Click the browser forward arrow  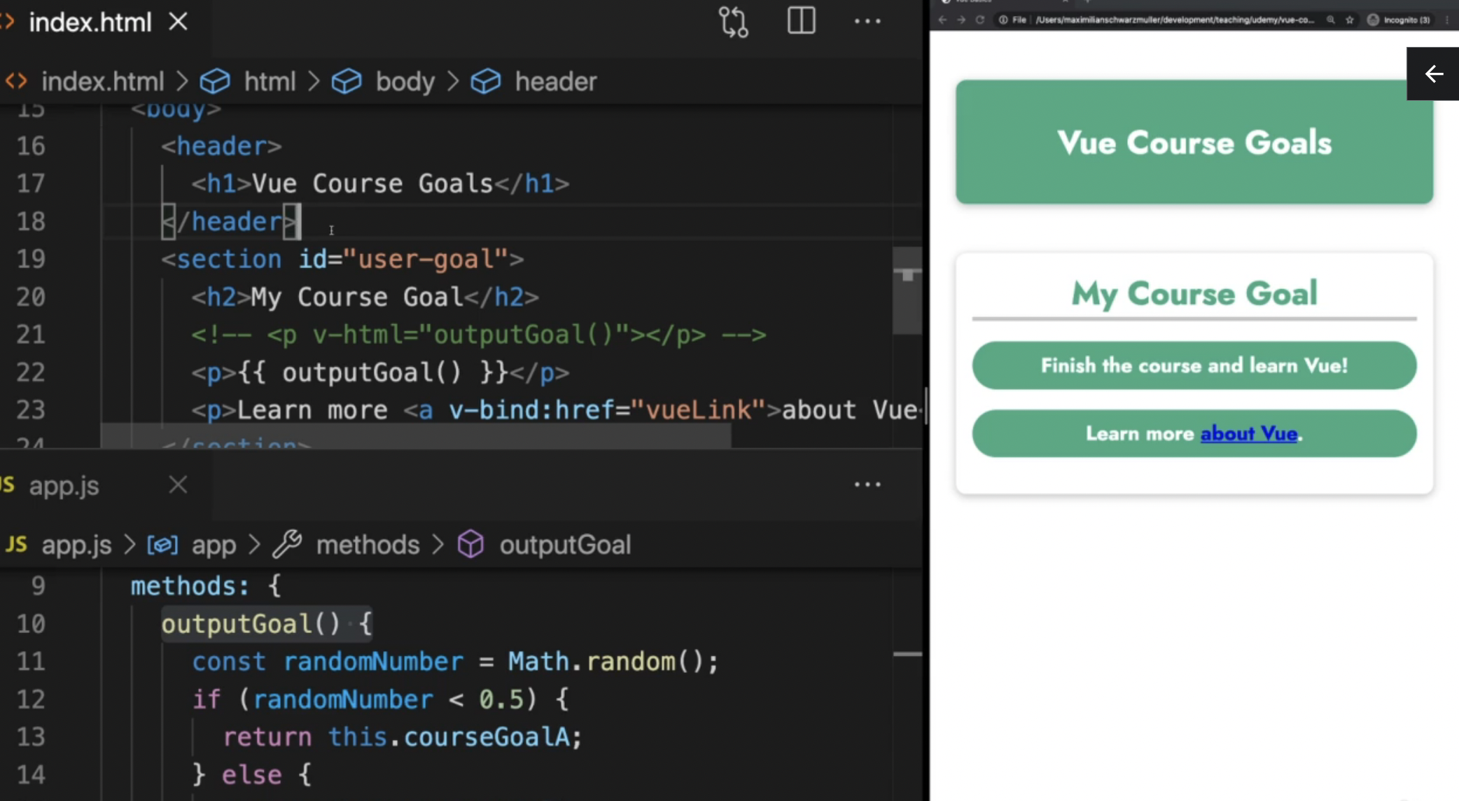click(x=961, y=20)
